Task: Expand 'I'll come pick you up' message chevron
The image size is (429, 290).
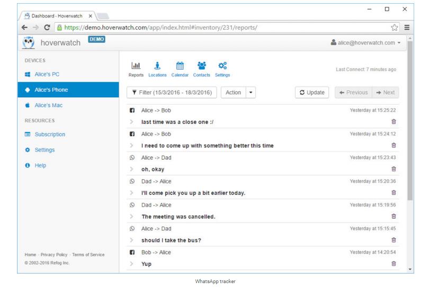Action: click(131, 193)
